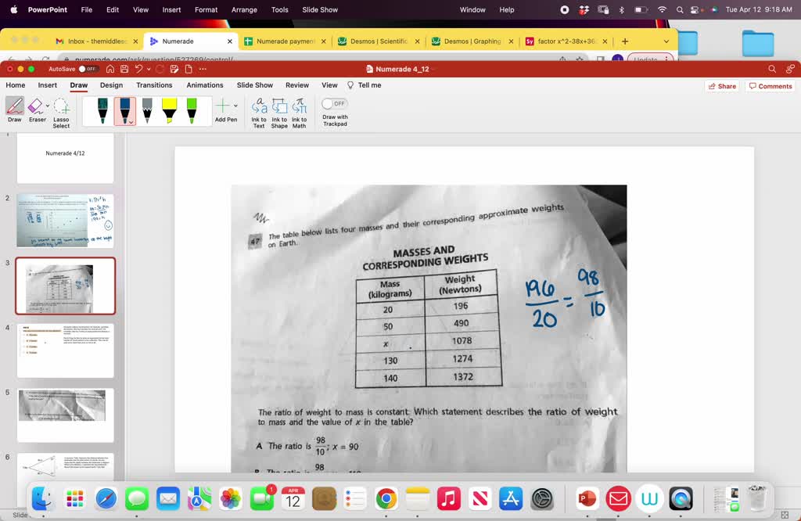The width and height of the screenshot is (801, 521).
Task: Toggle the AutoSave switch
Action: coord(88,69)
